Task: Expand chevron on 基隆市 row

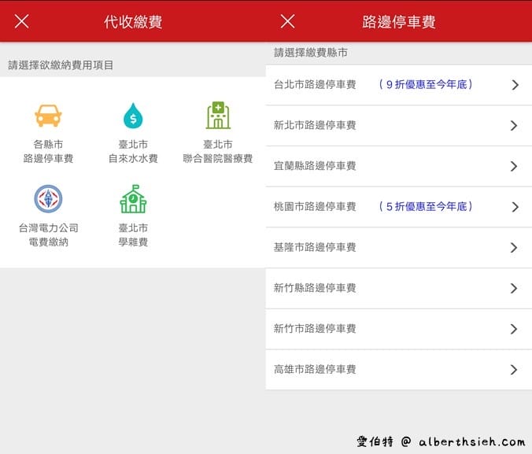Action: point(515,248)
